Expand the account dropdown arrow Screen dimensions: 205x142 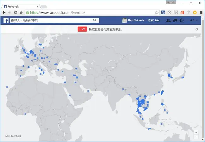[x=197, y=20]
